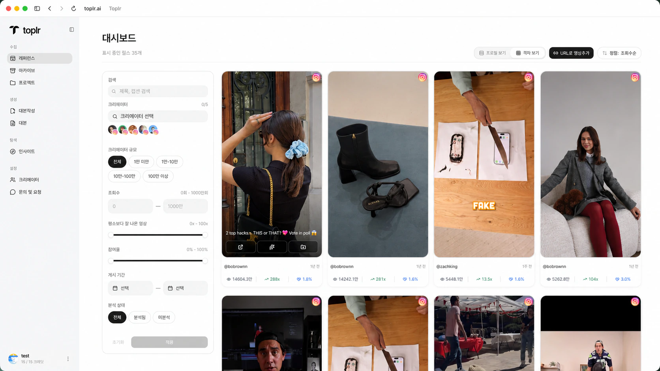
Task: Focus the 제목, 캡션 검색 field
Action: pyautogui.click(x=158, y=91)
